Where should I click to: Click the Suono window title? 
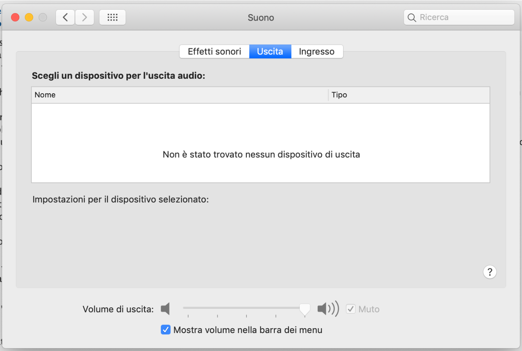click(x=261, y=18)
